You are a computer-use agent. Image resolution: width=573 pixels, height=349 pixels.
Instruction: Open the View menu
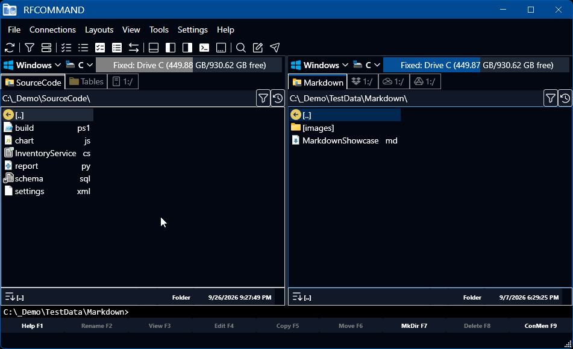click(131, 30)
